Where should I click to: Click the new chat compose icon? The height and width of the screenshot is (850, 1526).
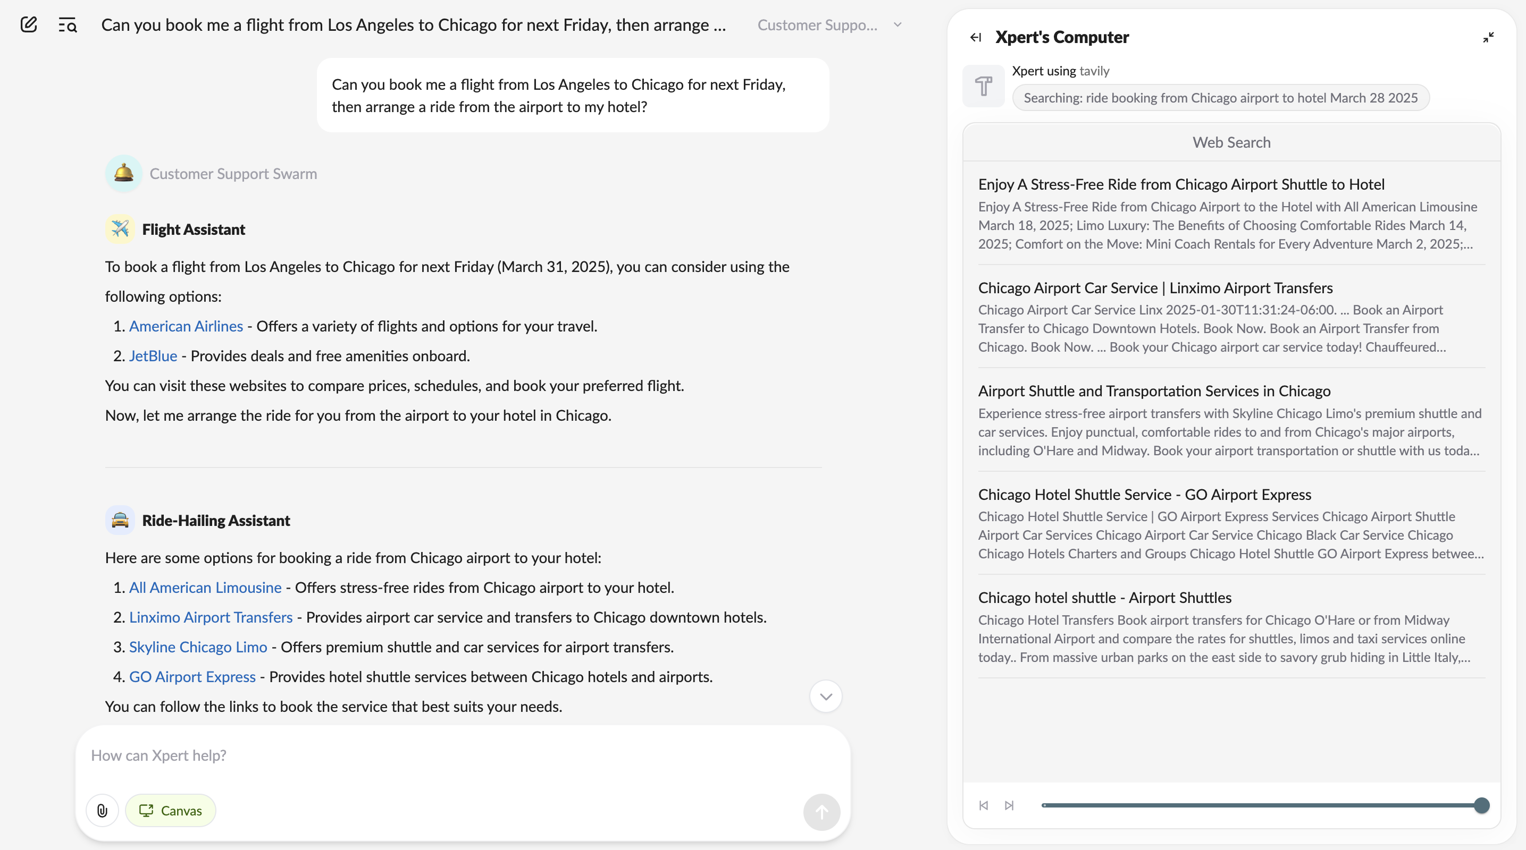point(28,25)
